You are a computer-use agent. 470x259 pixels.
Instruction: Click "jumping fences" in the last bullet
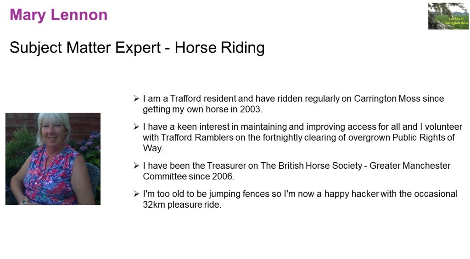tap(239, 194)
